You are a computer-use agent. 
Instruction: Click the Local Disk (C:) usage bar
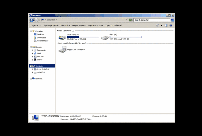(x=83, y=37)
